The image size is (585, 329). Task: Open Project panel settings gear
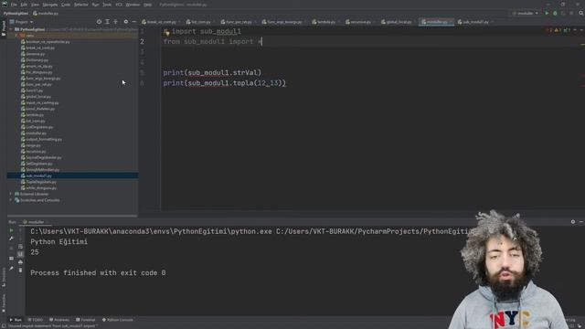pyautogui.click(x=126, y=22)
